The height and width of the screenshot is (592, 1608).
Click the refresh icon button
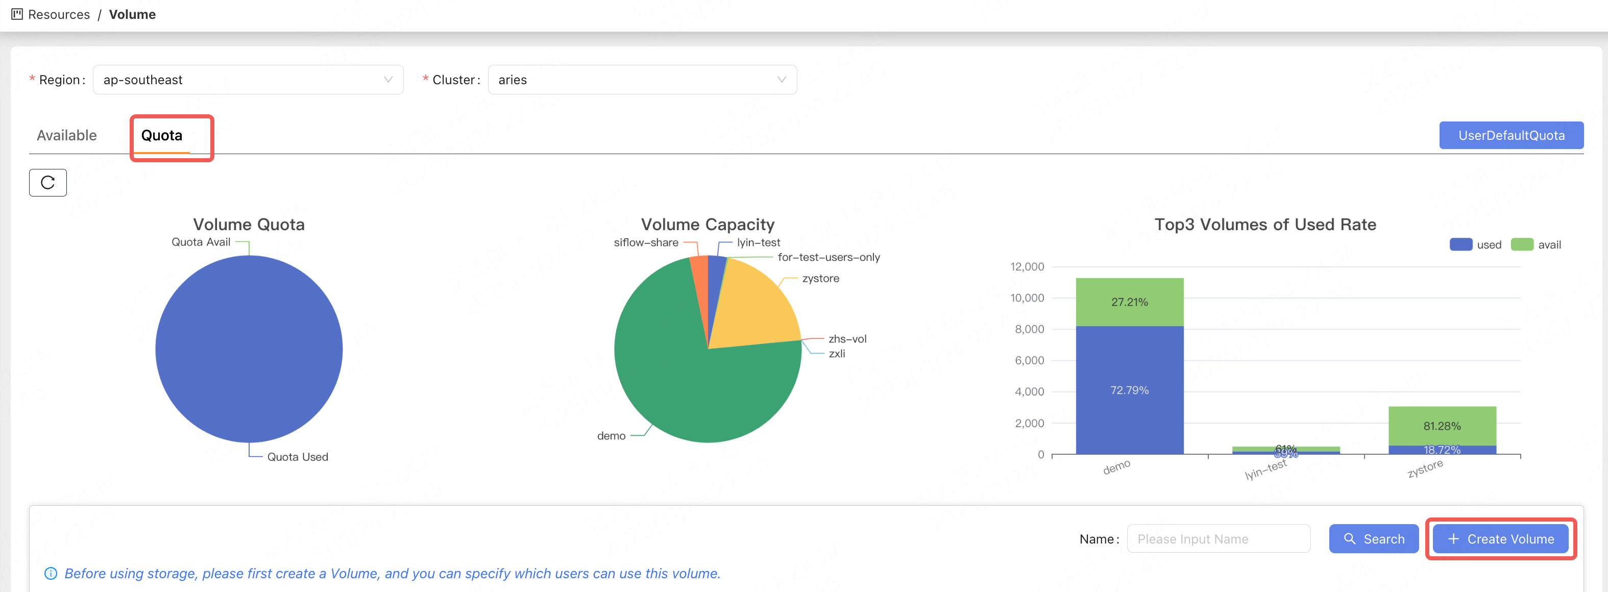pos(47,183)
